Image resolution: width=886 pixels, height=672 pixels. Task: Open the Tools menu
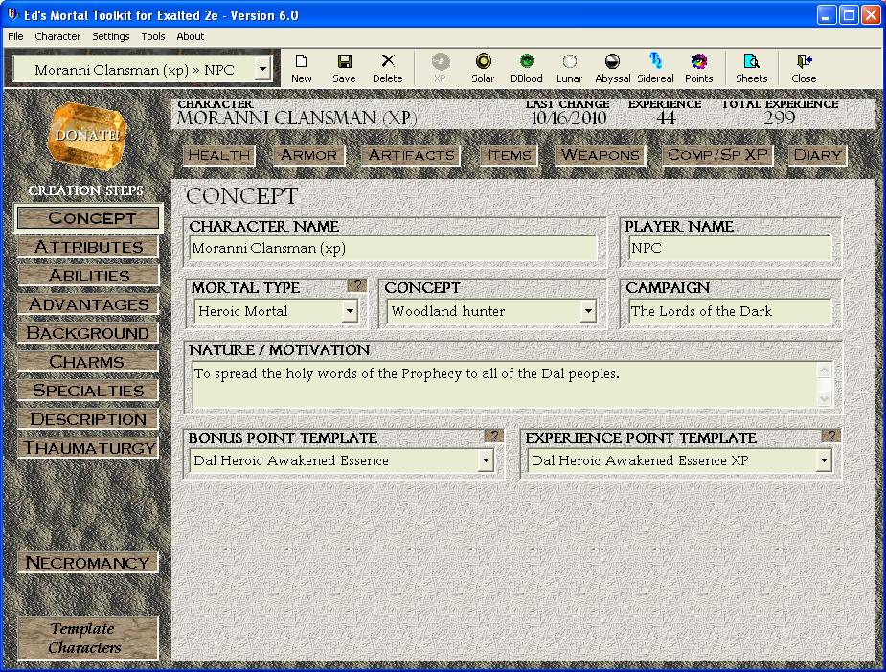[153, 36]
